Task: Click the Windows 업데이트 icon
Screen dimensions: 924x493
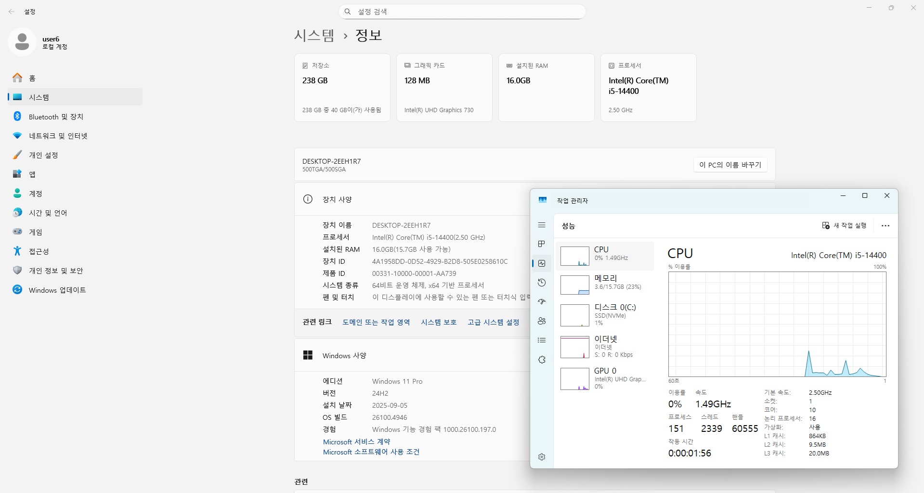Action: pyautogui.click(x=17, y=289)
